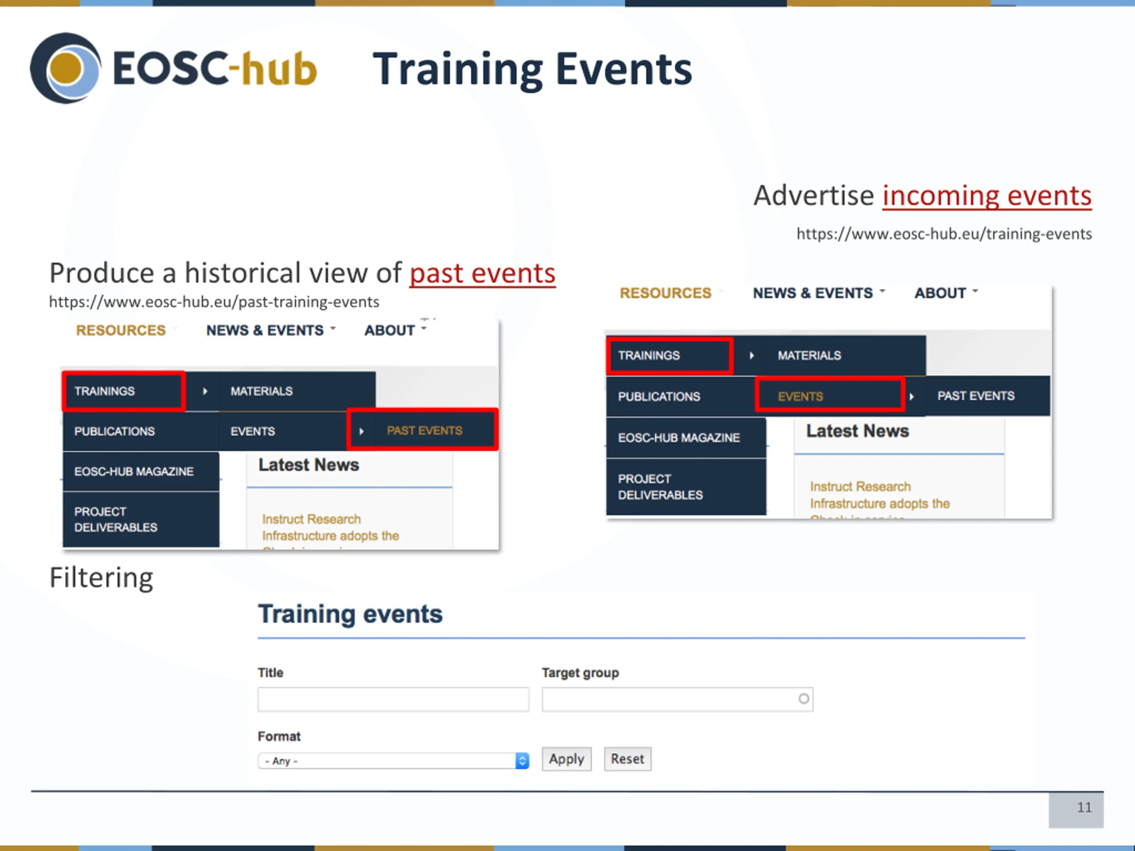
Task: Click slide number 11
Action: pyautogui.click(x=1084, y=808)
